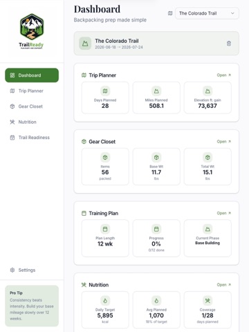Image resolution: width=249 pixels, height=332 pixels.
Task: Click the elevation gain value 73,637
Action: click(207, 106)
